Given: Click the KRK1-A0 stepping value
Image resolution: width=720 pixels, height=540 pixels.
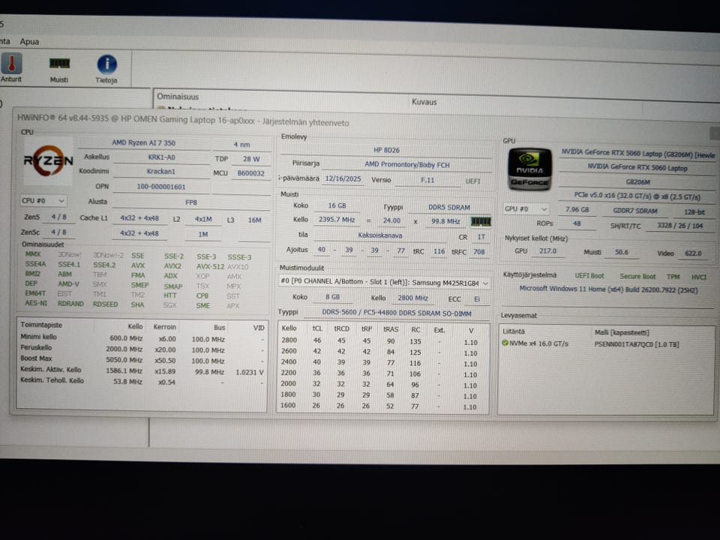Looking at the screenshot, I should [x=161, y=157].
